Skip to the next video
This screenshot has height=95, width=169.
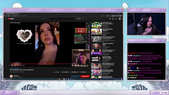tap(15, 65)
